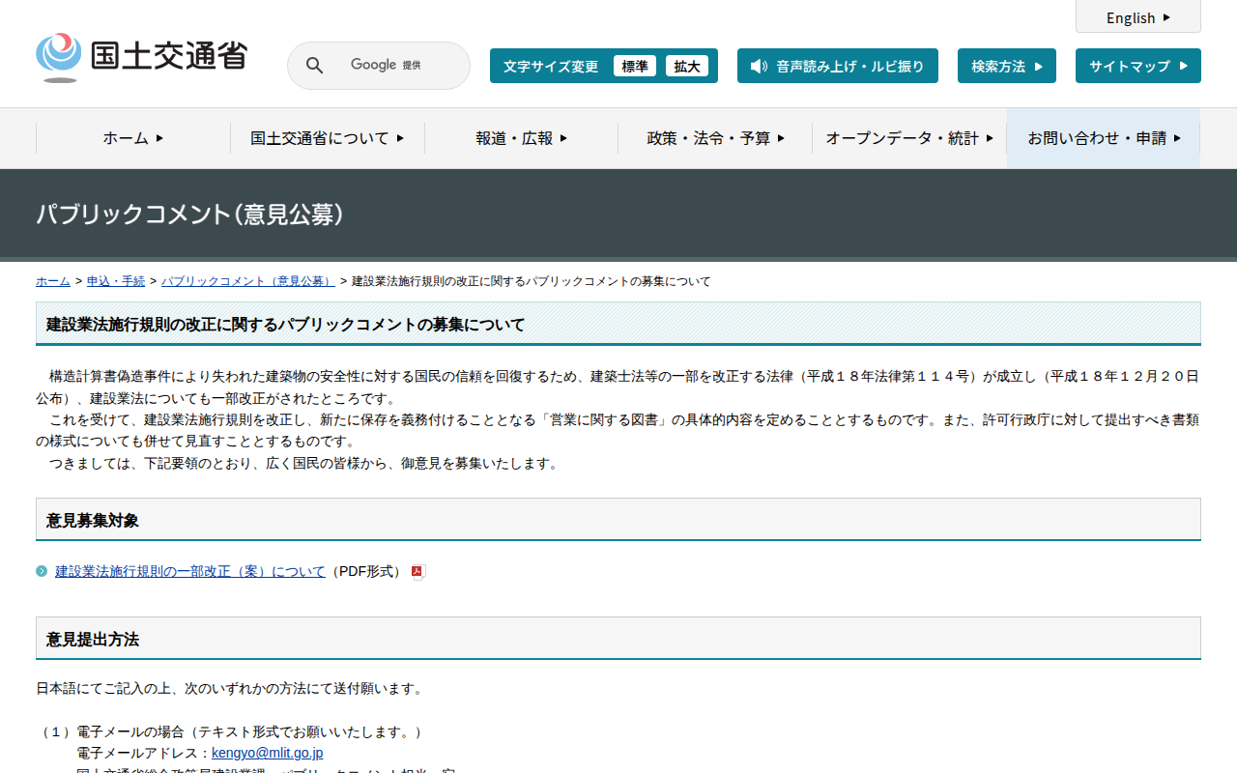Open 検索方法 page
1237x773 pixels.
(x=1007, y=66)
